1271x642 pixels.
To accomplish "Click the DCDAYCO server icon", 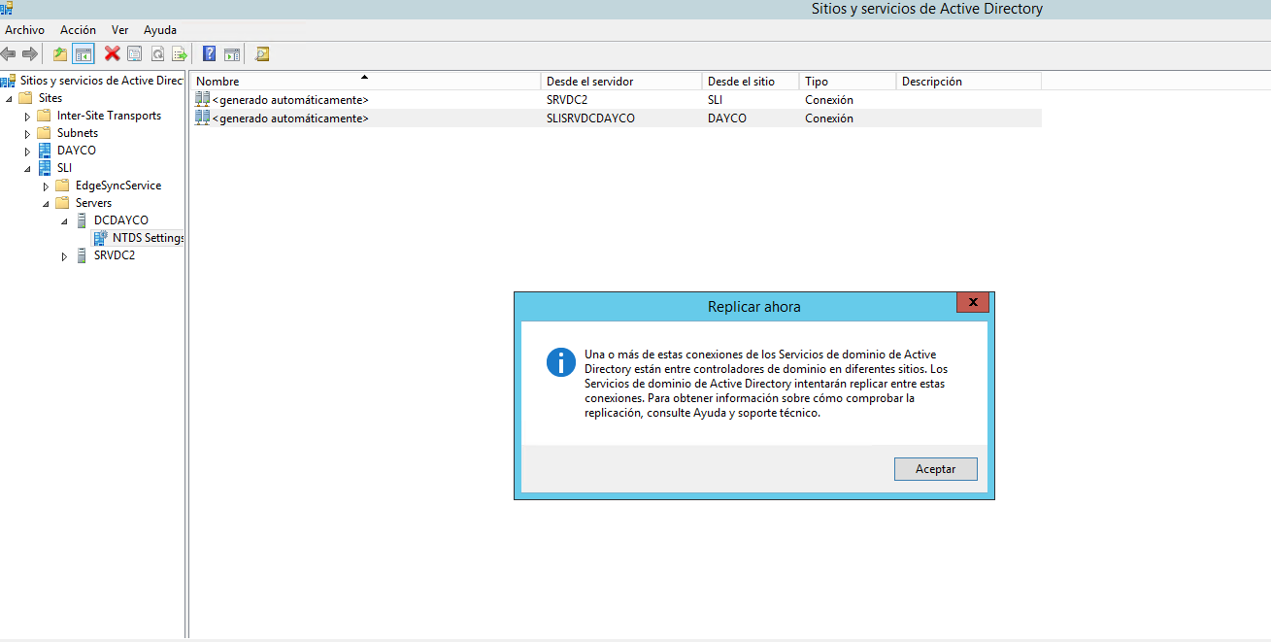I will [x=82, y=220].
